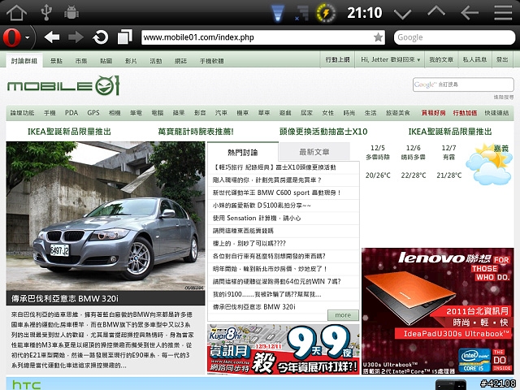Open the Lenovo IdeaPad U300s advertisement

[437, 311]
